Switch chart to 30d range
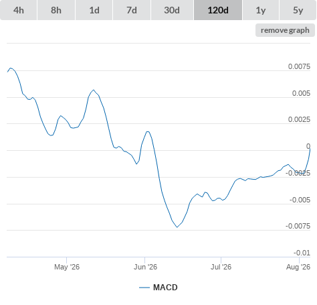This screenshot has height=305, width=317. 172,10
